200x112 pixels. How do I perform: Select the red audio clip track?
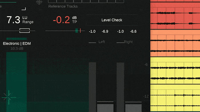[x=175, y=16]
